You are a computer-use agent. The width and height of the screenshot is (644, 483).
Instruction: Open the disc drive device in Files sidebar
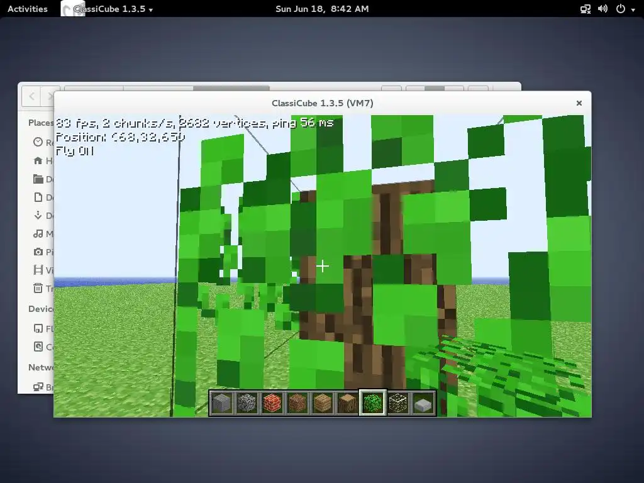(x=43, y=347)
